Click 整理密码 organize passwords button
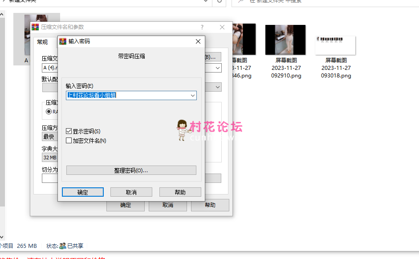 131,170
